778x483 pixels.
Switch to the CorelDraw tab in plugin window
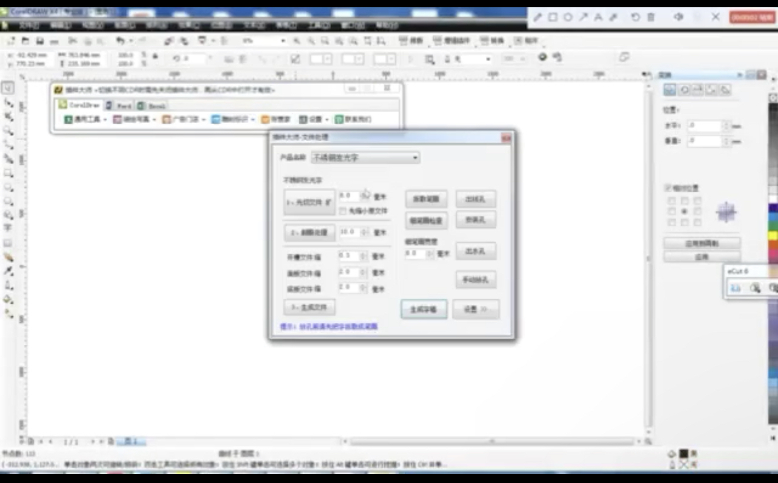point(79,105)
